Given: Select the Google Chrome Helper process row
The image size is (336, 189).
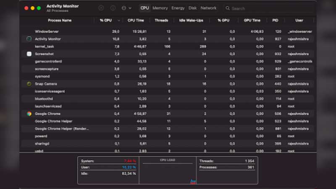Looking at the screenshot, I should (168, 121).
